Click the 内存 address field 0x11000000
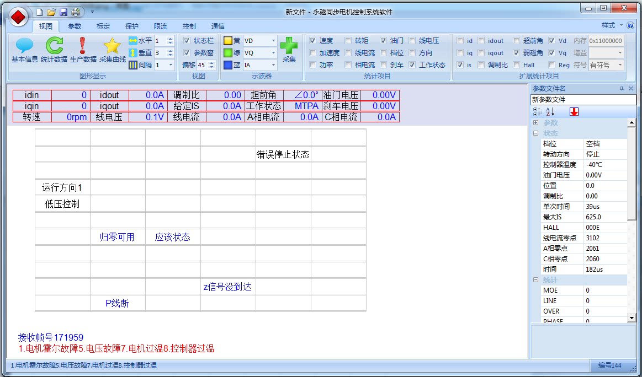 (606, 40)
